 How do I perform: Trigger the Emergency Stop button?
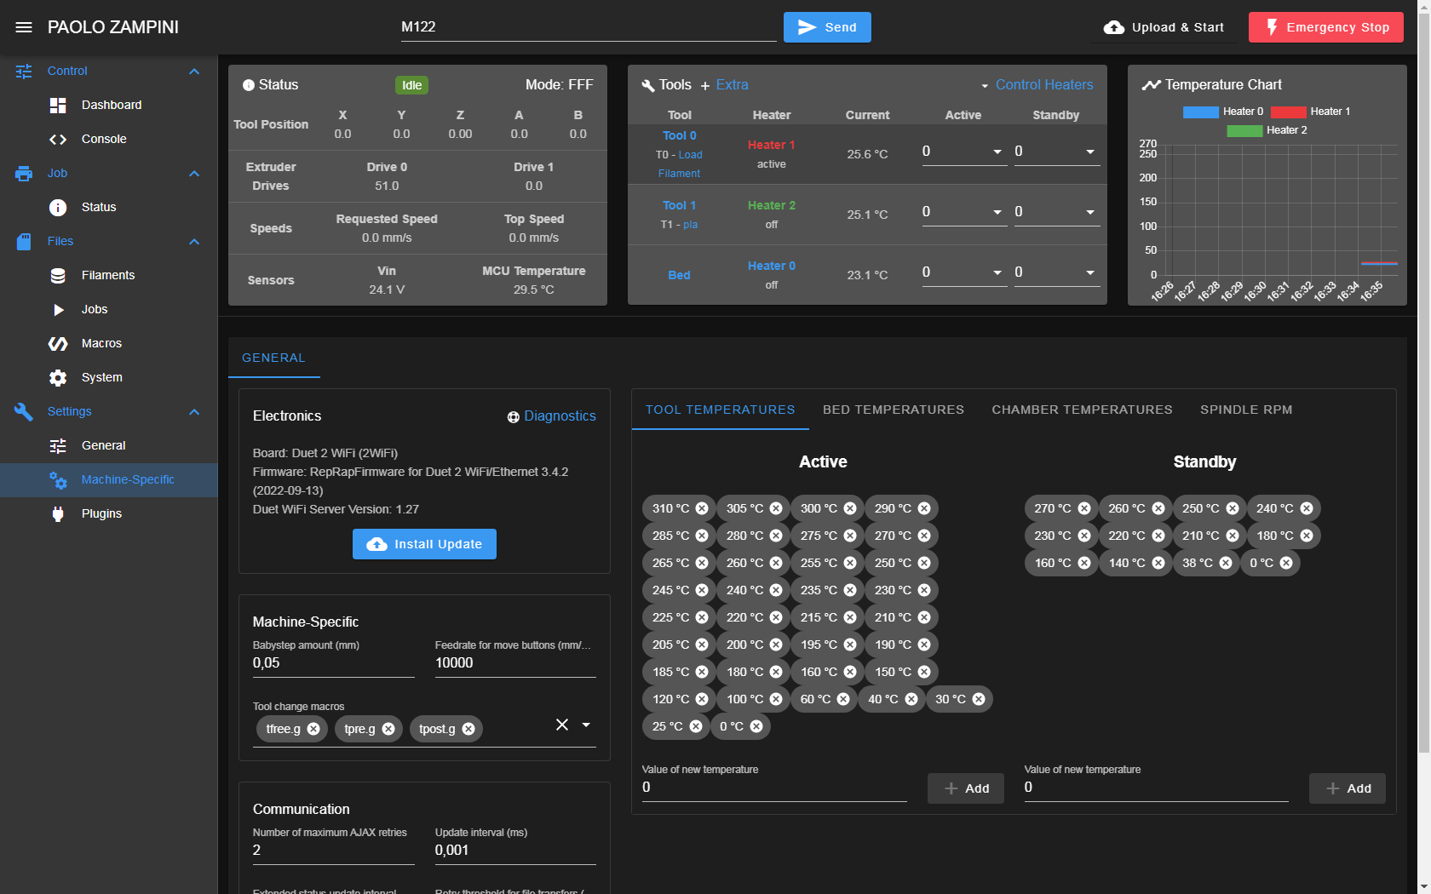(1325, 27)
